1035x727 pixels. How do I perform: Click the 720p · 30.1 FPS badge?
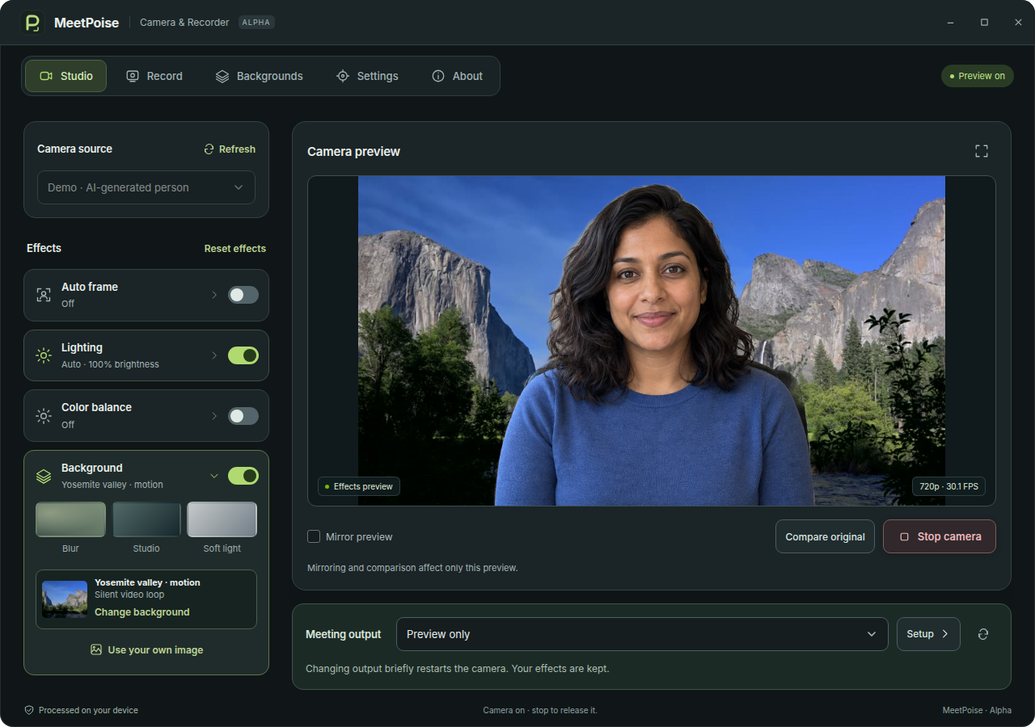948,486
